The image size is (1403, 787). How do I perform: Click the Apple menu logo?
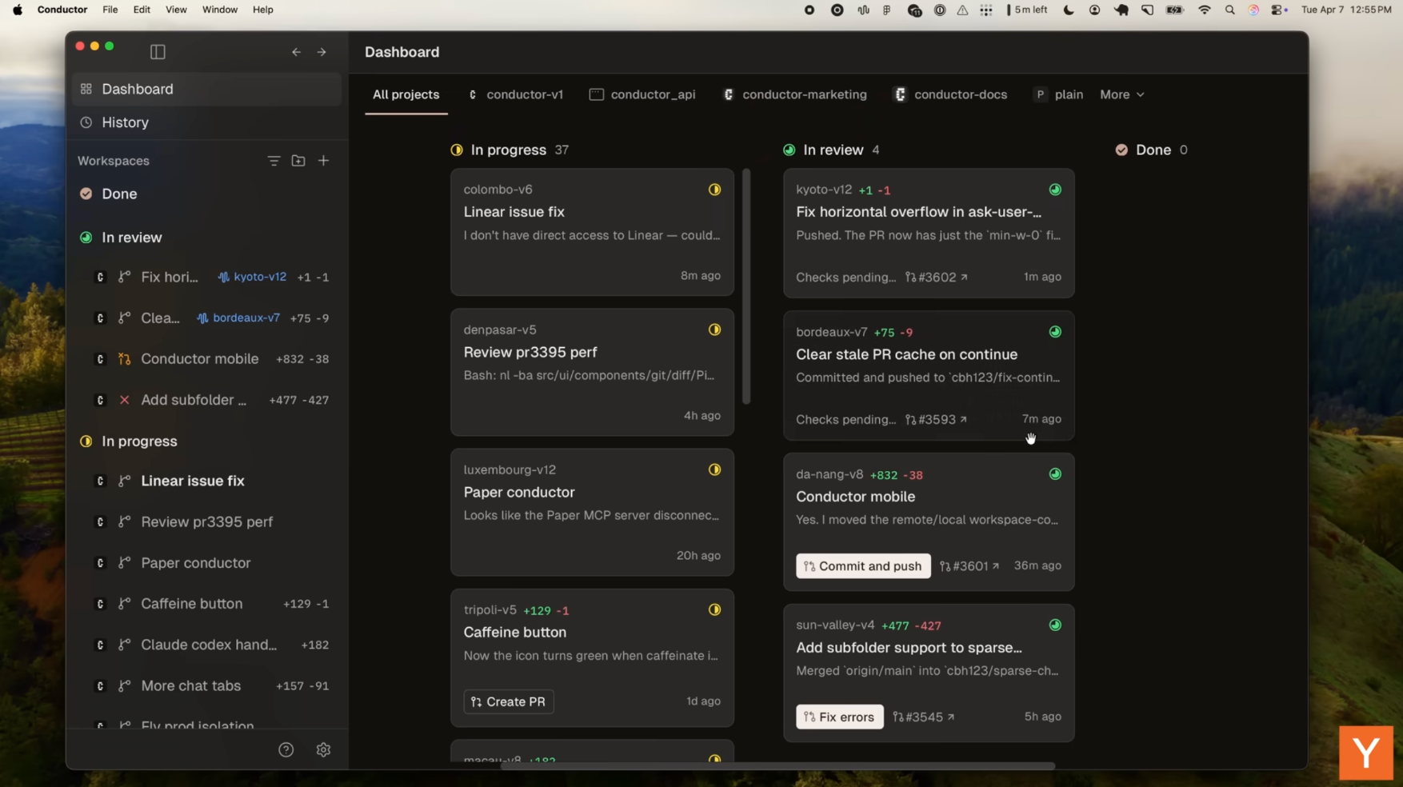tap(17, 10)
